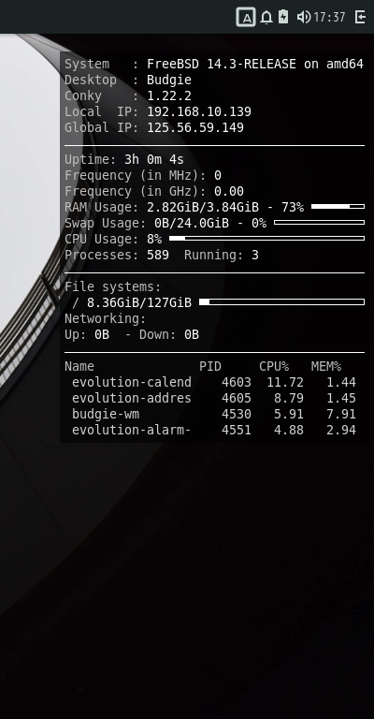Viewport: 374px width, 719px height.
Task: Click the "File systems:" heading
Action: pos(112,287)
